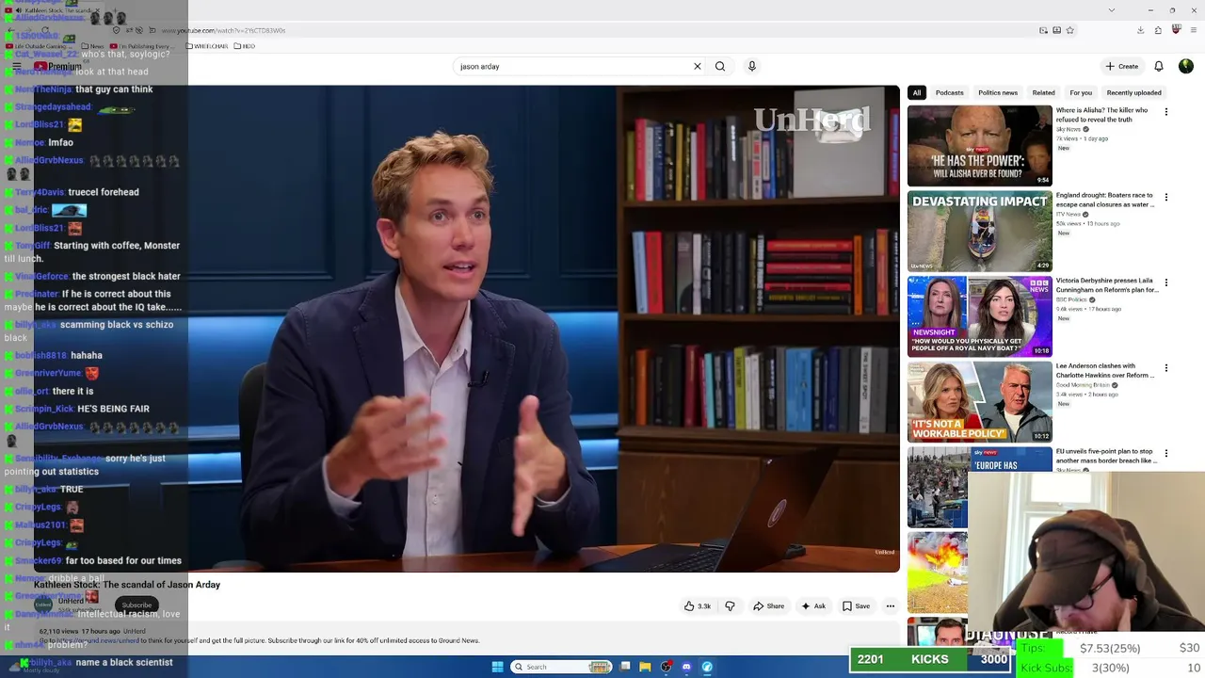Save the video to a playlist
Image resolution: width=1205 pixels, height=678 pixels.
tap(856, 606)
